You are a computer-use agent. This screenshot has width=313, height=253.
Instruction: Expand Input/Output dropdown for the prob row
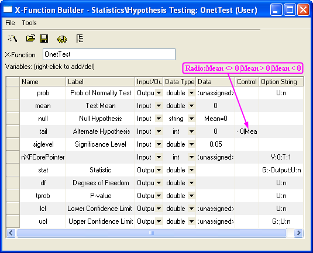coord(159,93)
